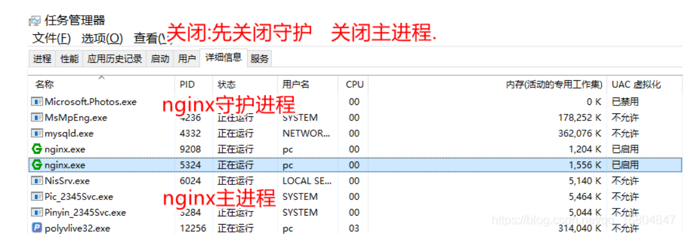Select the polyvlive32.exe name text

pyautogui.click(x=77, y=228)
